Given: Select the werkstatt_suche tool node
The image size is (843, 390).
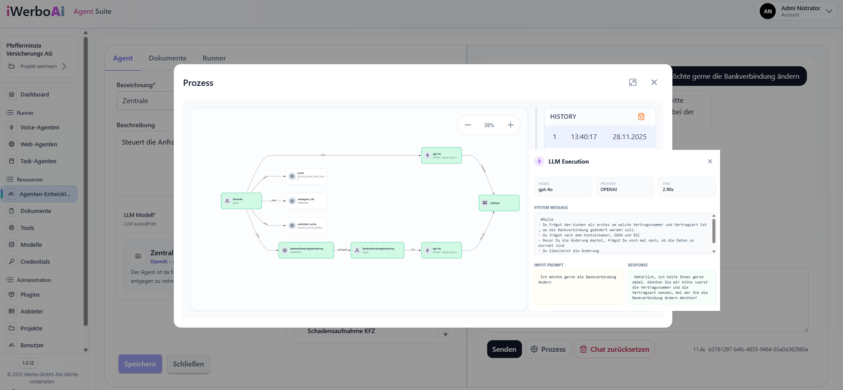Looking at the screenshot, I should click(x=306, y=225).
